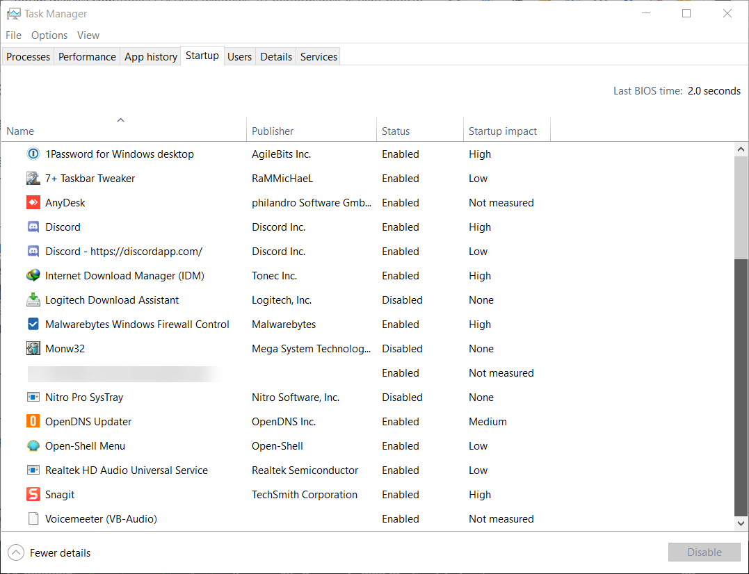This screenshot has height=574, width=749.
Task: Click the Tonec Inc. publisher cell
Action: click(x=274, y=276)
